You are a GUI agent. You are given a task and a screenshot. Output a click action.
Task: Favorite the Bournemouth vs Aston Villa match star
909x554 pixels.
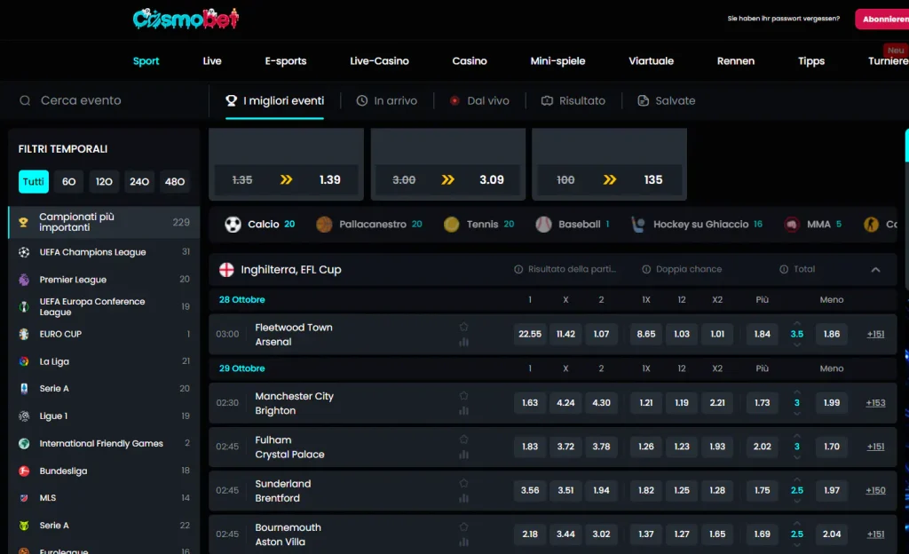pos(463,526)
